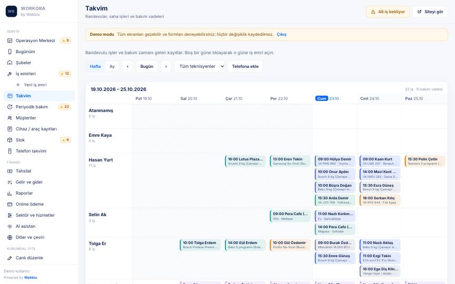Open Müşteriler menu item
The height and width of the screenshot is (284, 455).
[39, 118]
